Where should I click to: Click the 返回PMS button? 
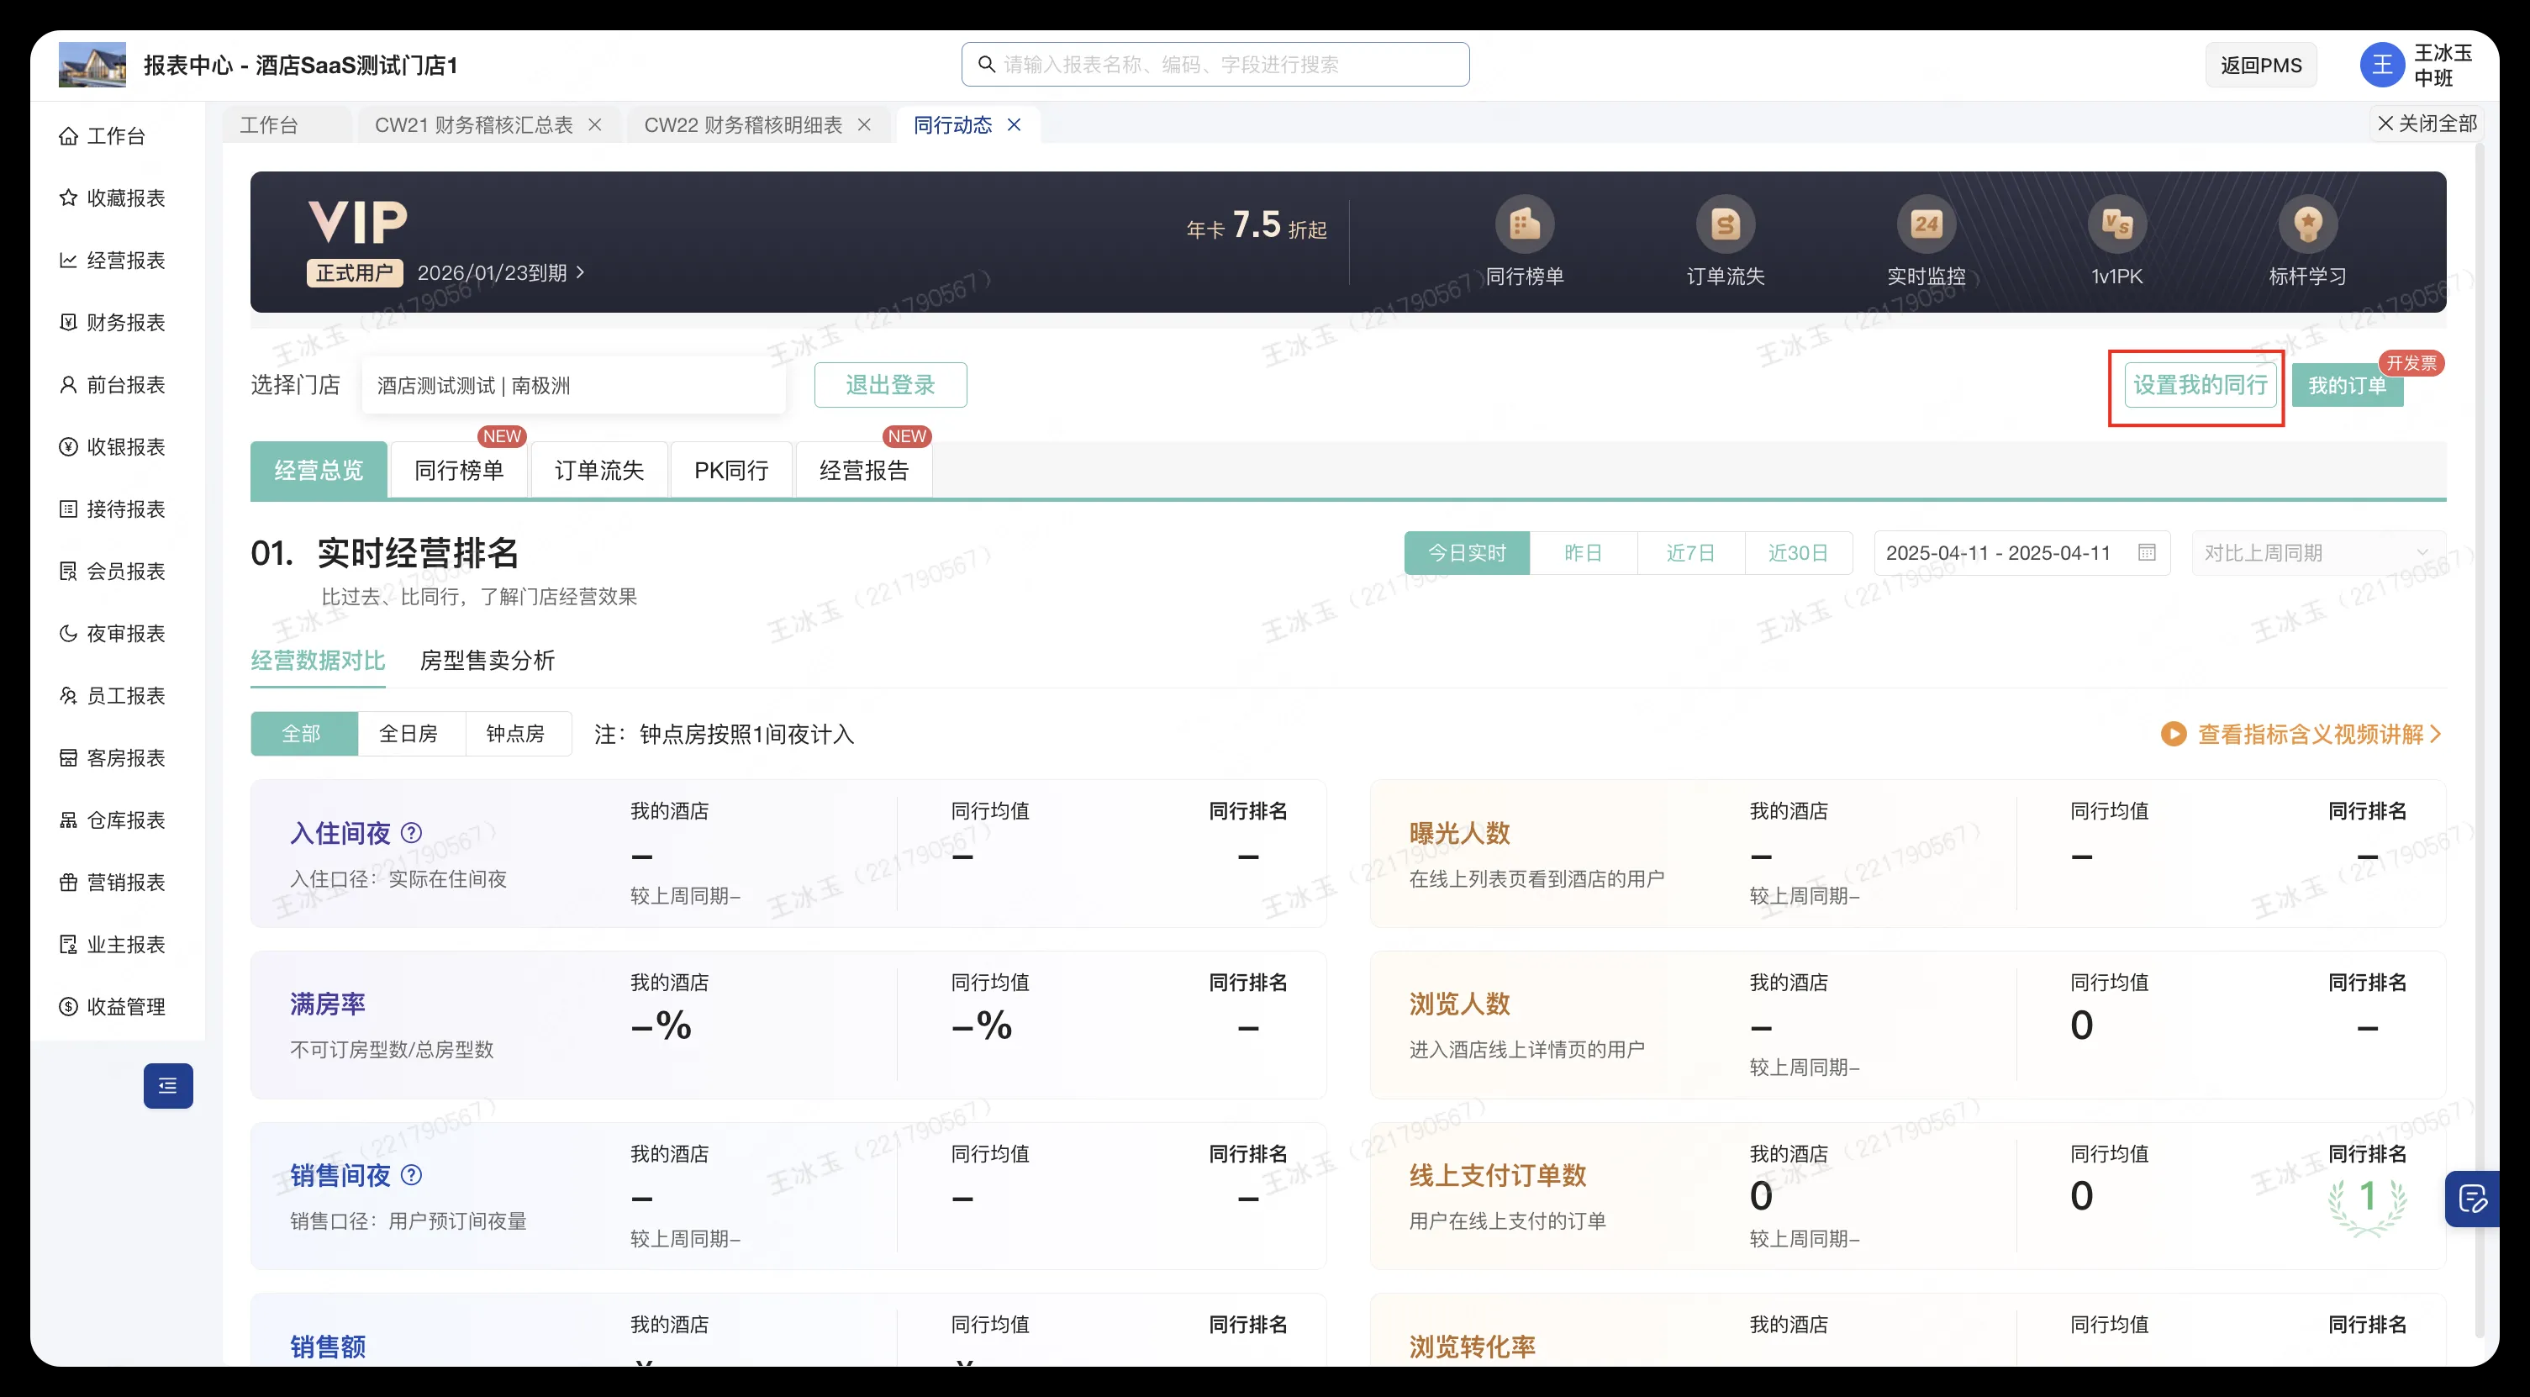(x=2261, y=65)
